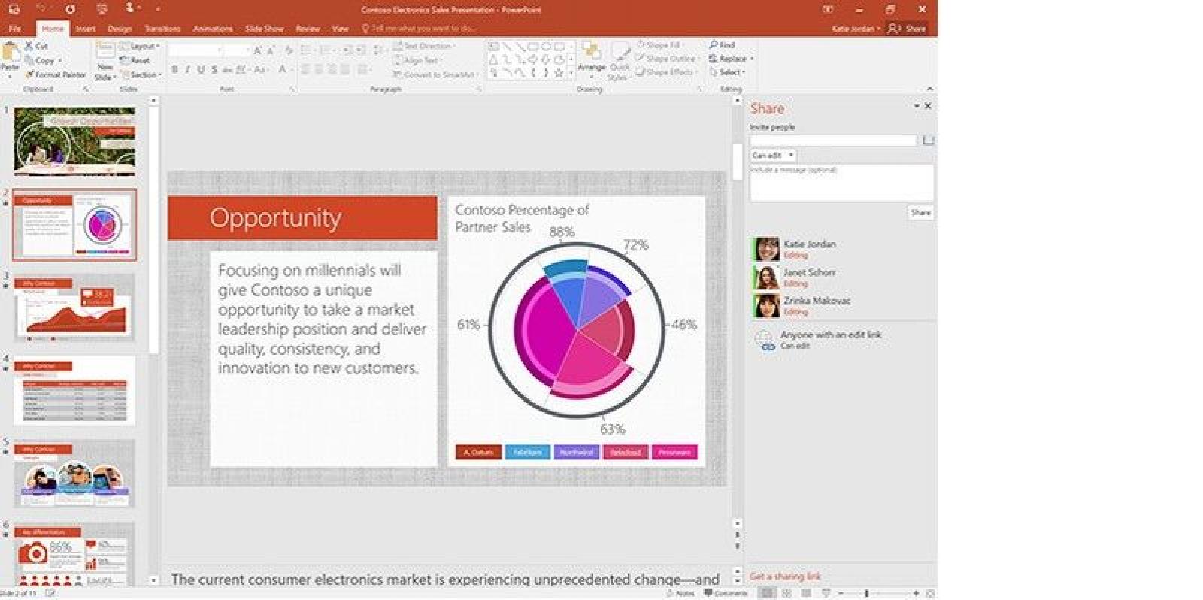Open Ribbon Display Options in title bar
Image resolution: width=1203 pixels, height=600 pixels.
828,9
